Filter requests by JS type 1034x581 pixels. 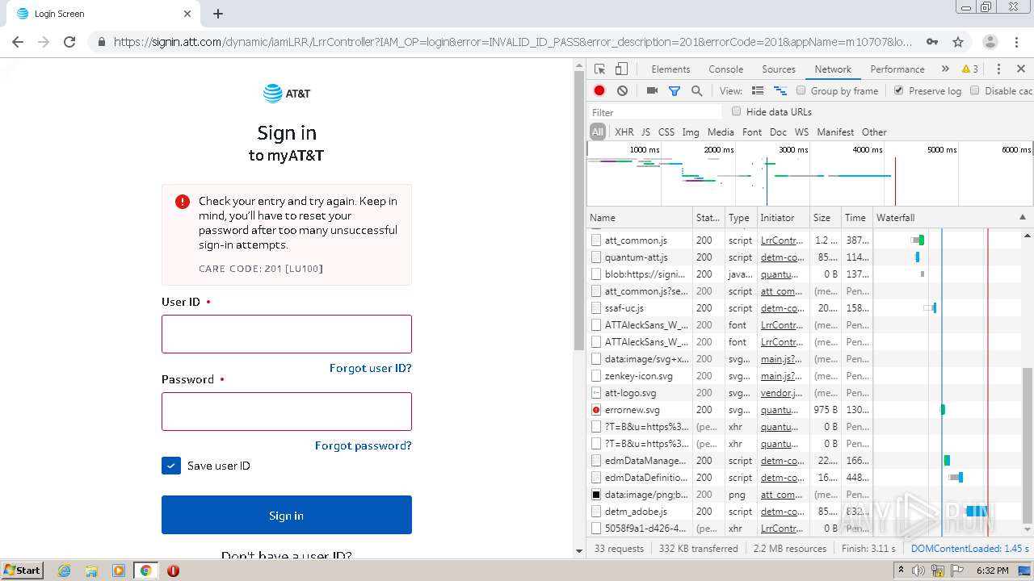click(645, 132)
